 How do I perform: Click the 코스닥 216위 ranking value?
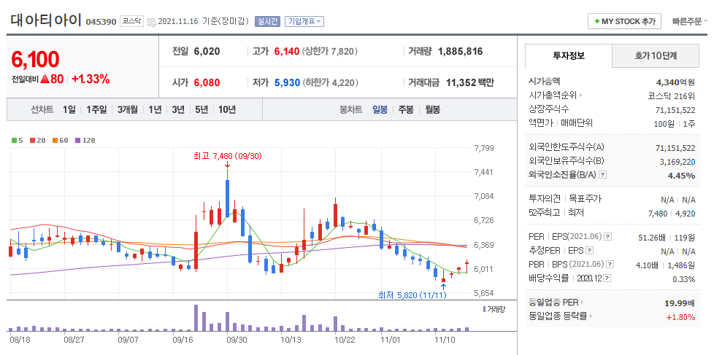click(672, 96)
